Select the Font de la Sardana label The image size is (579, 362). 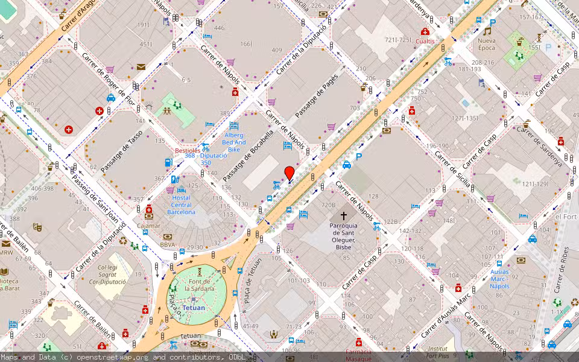199,285
